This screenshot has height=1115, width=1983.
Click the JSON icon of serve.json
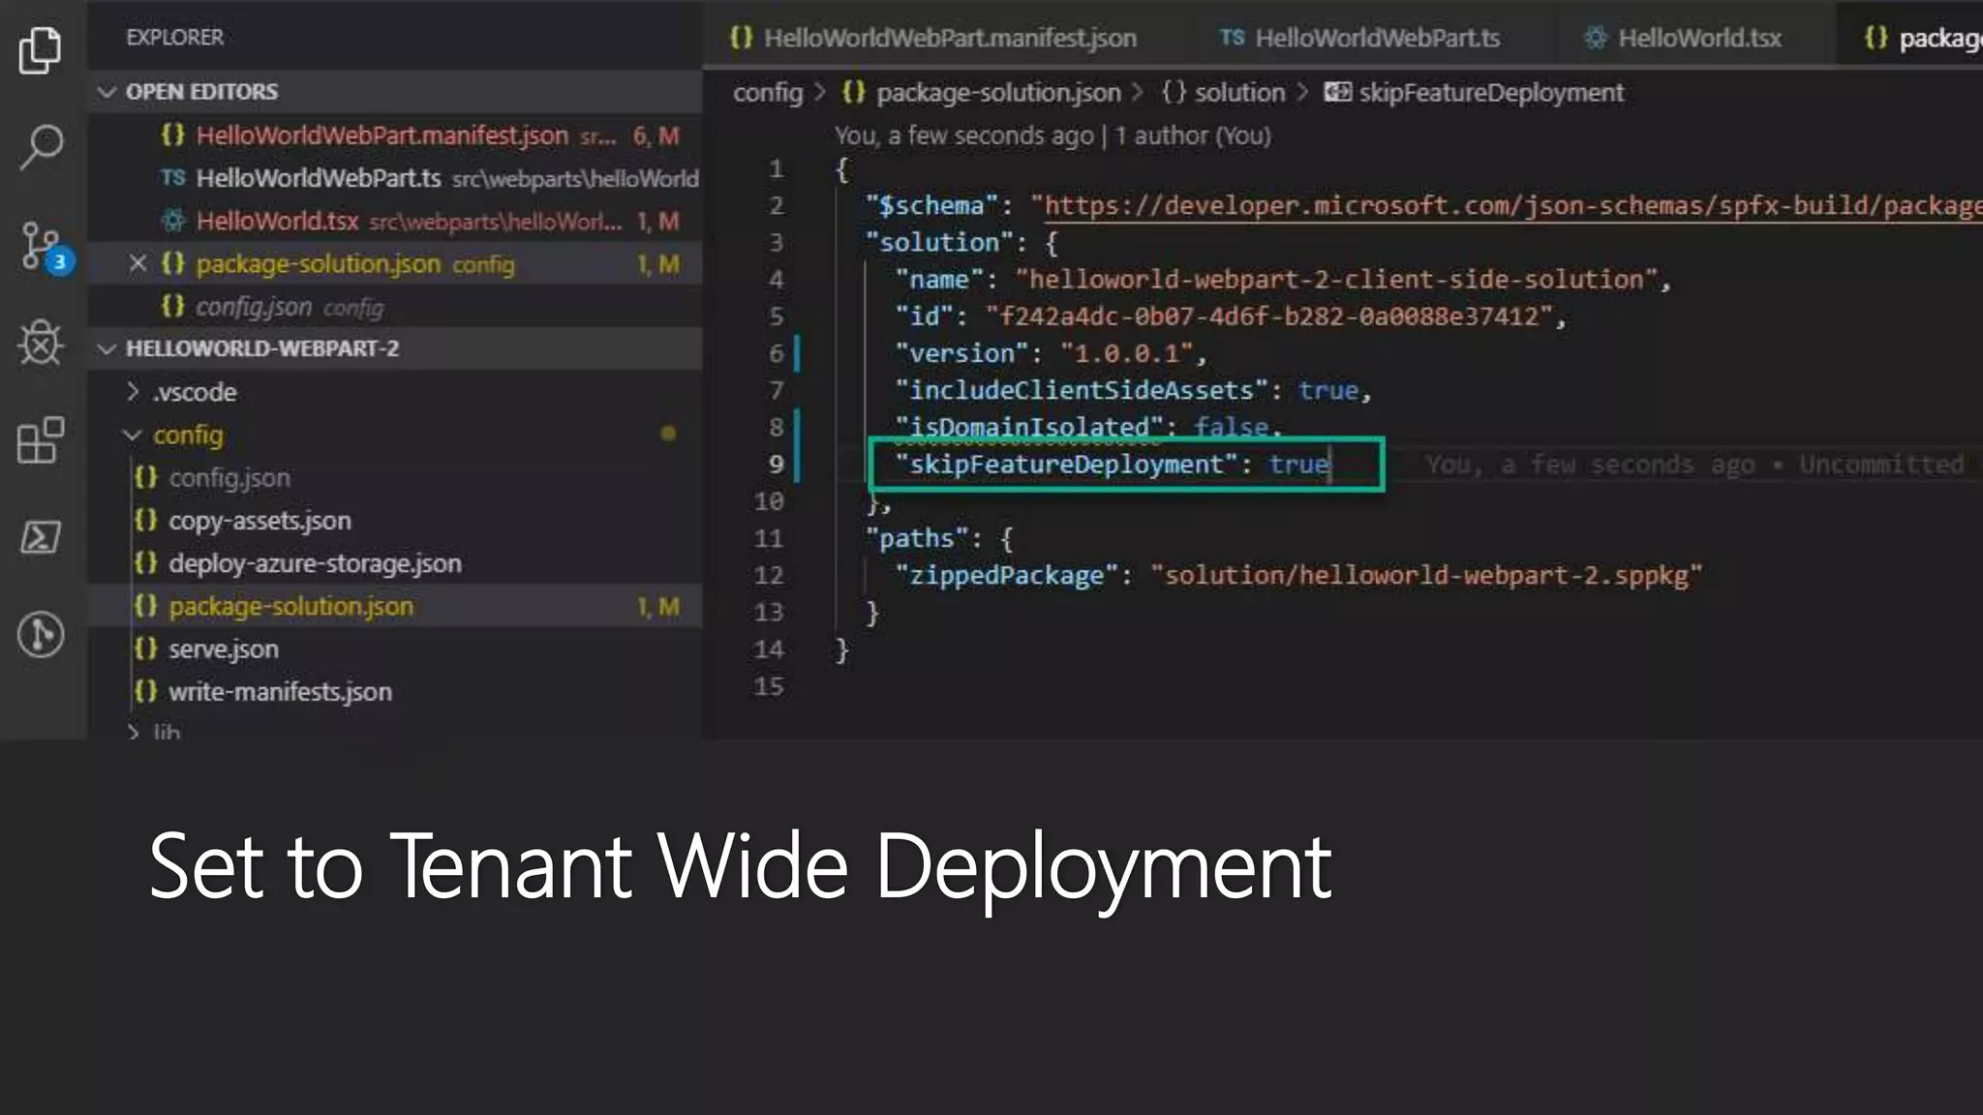point(145,648)
